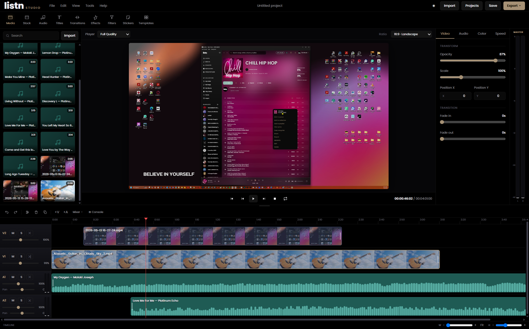Click the undo arrow in timeline toolbar

(x=7, y=212)
